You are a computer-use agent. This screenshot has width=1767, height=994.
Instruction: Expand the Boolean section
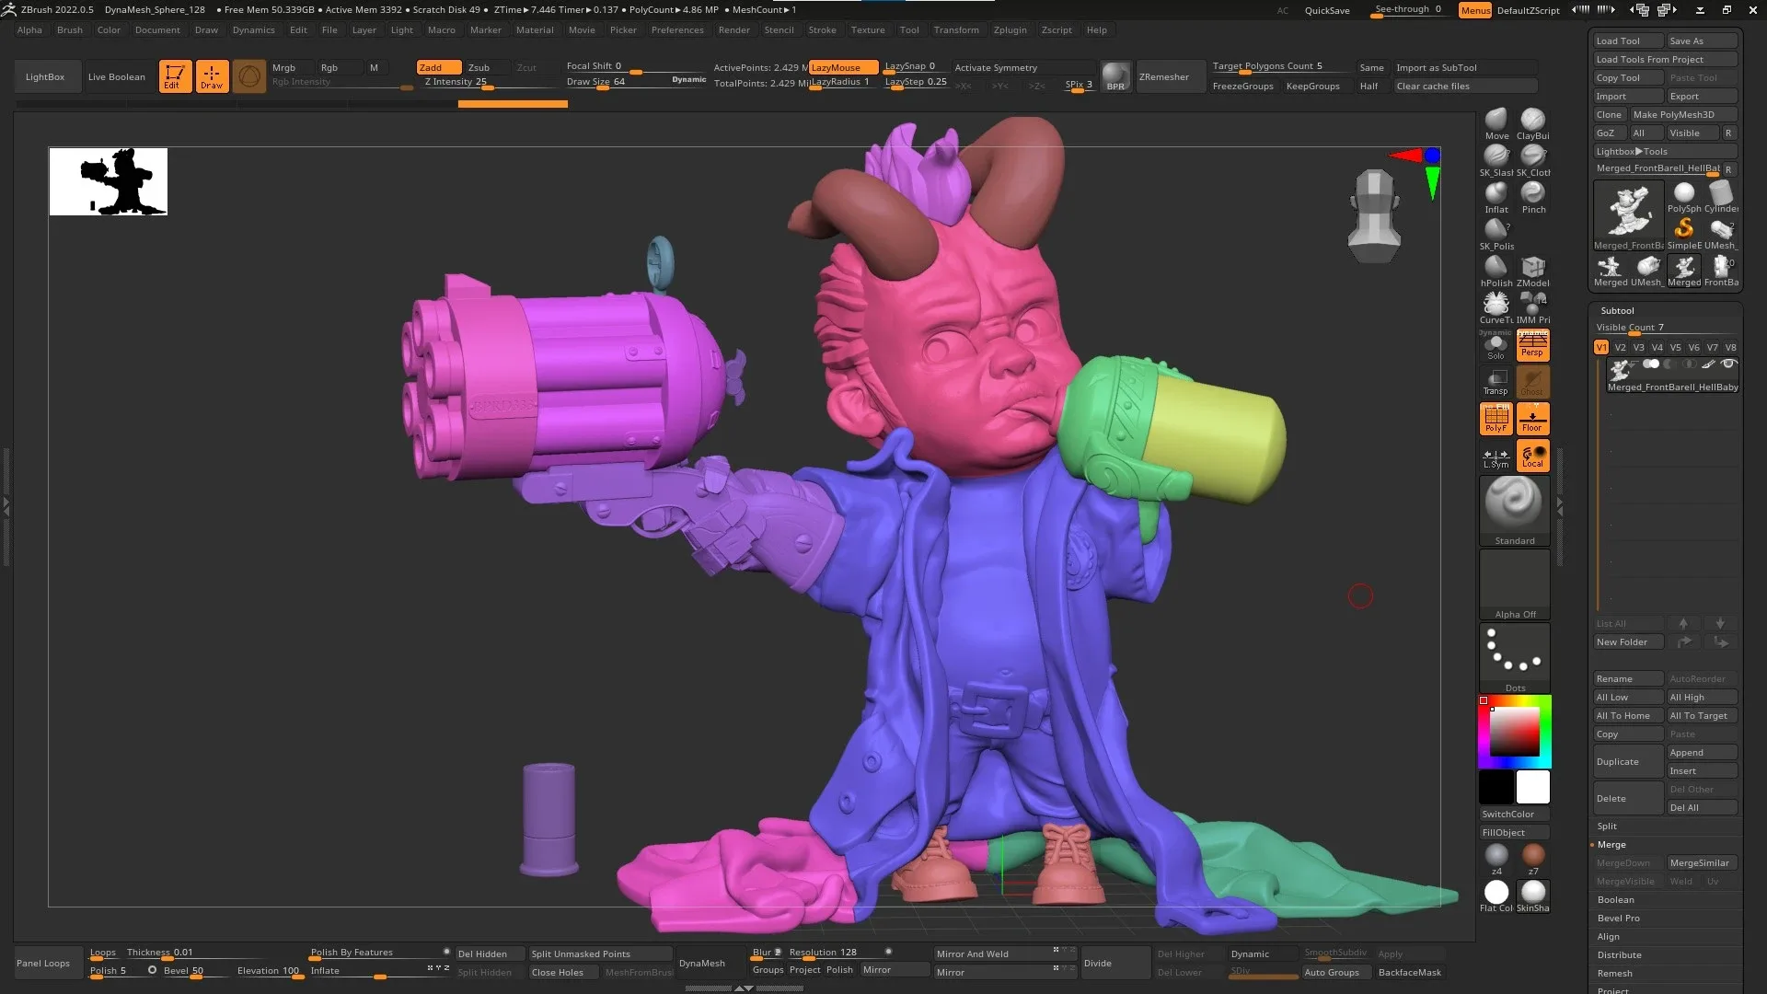coord(1616,899)
